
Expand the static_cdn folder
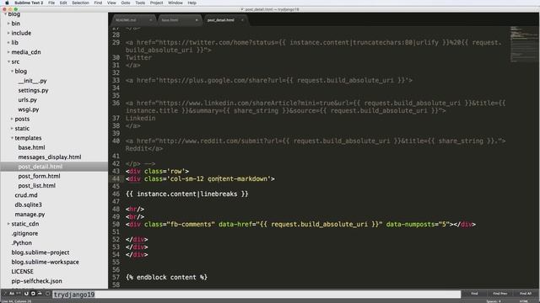tap(8, 224)
